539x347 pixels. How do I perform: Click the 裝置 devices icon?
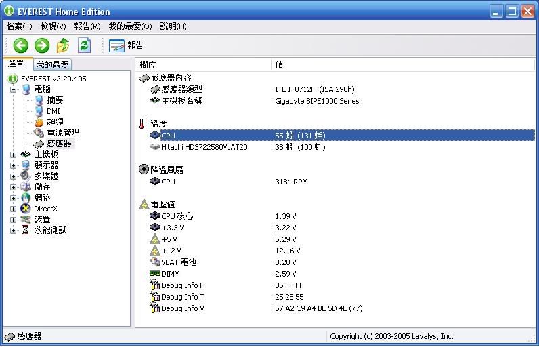click(x=26, y=220)
